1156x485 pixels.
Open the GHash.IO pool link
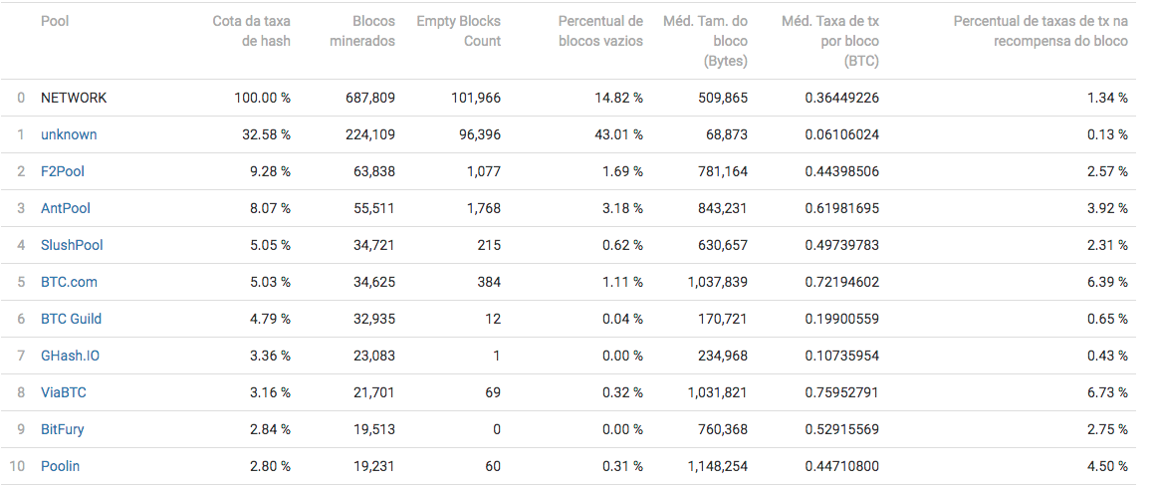point(70,356)
